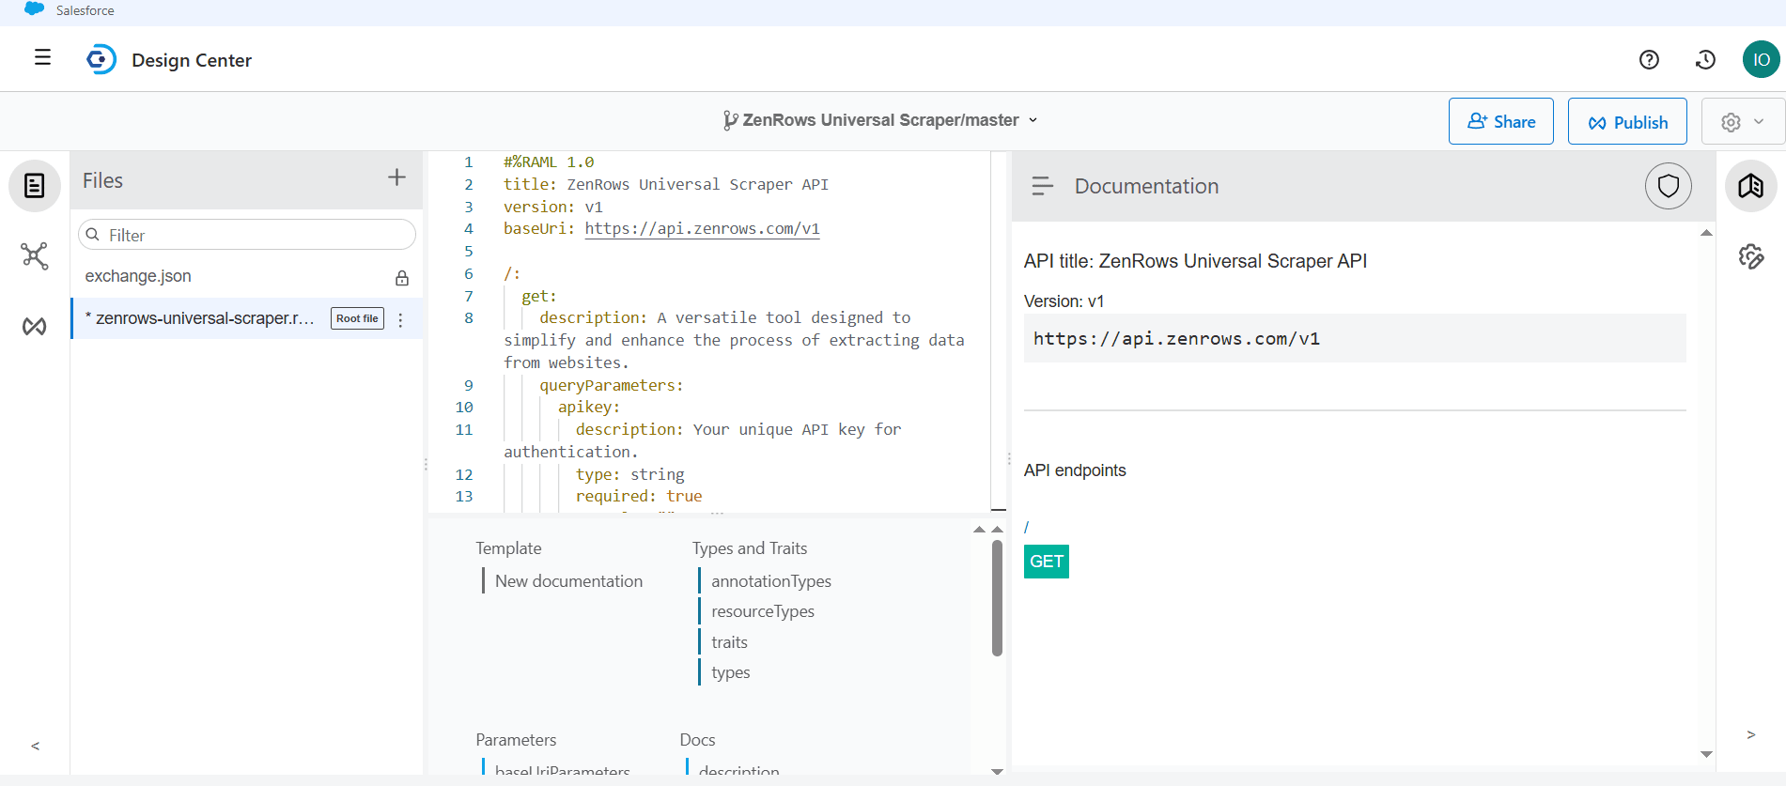Click the queryParameters line in editor
This screenshot has width=1786, height=786.
tap(612, 385)
